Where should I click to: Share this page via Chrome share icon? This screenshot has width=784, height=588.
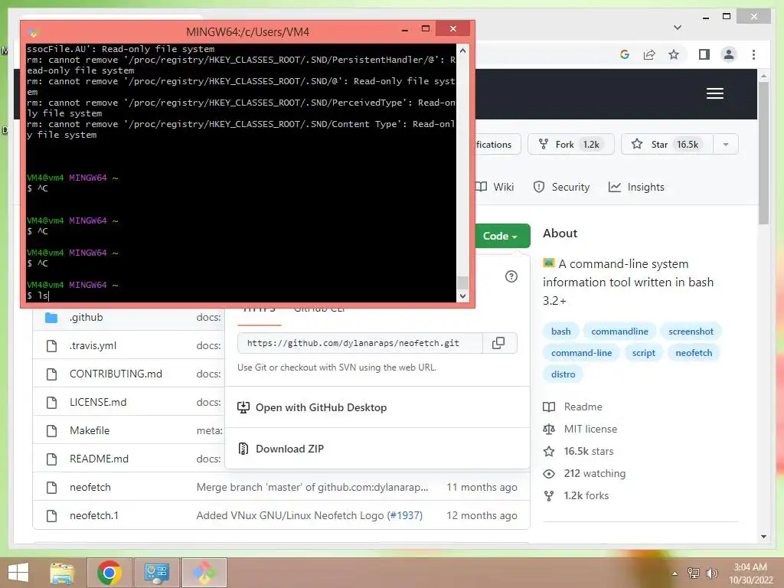[x=649, y=54]
